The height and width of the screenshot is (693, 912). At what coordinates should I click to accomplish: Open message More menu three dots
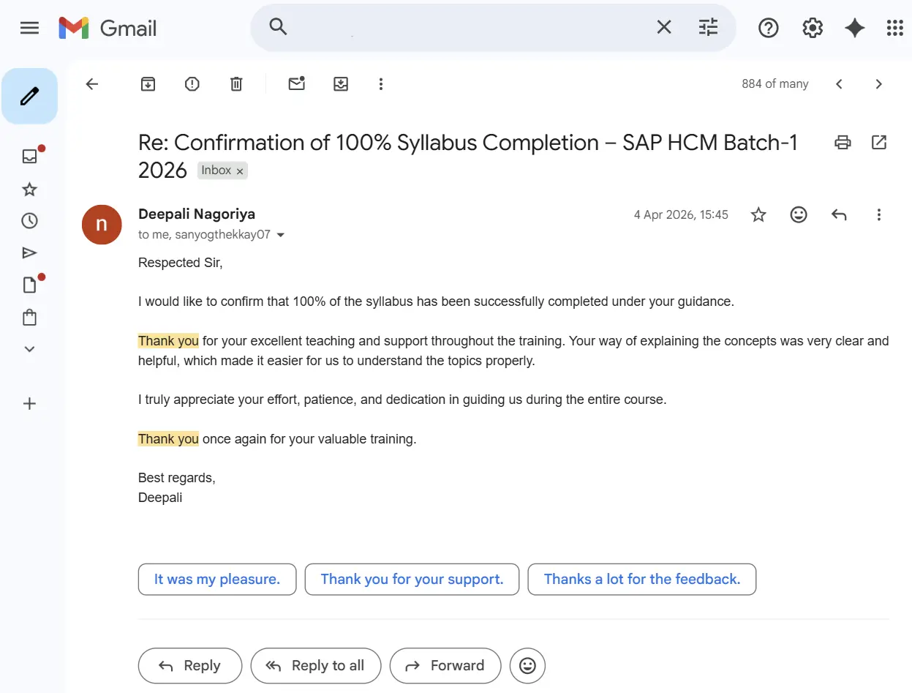pos(879,214)
